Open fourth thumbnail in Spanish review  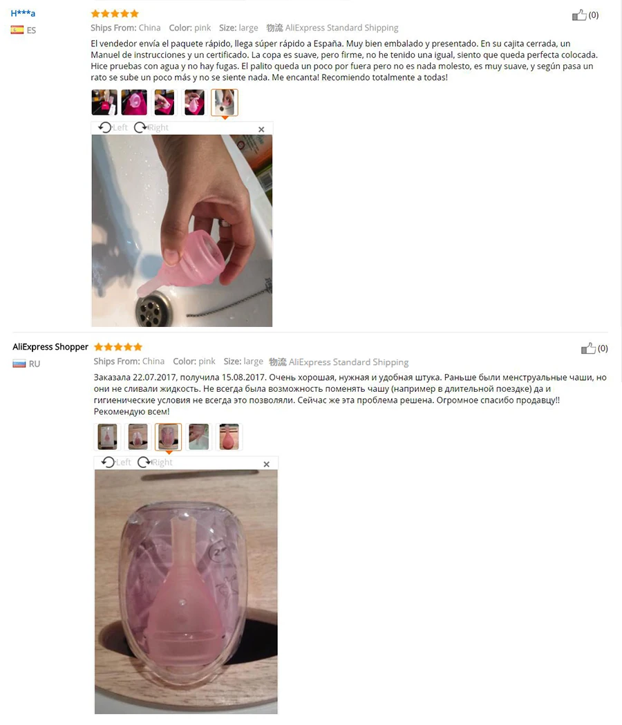coord(194,102)
